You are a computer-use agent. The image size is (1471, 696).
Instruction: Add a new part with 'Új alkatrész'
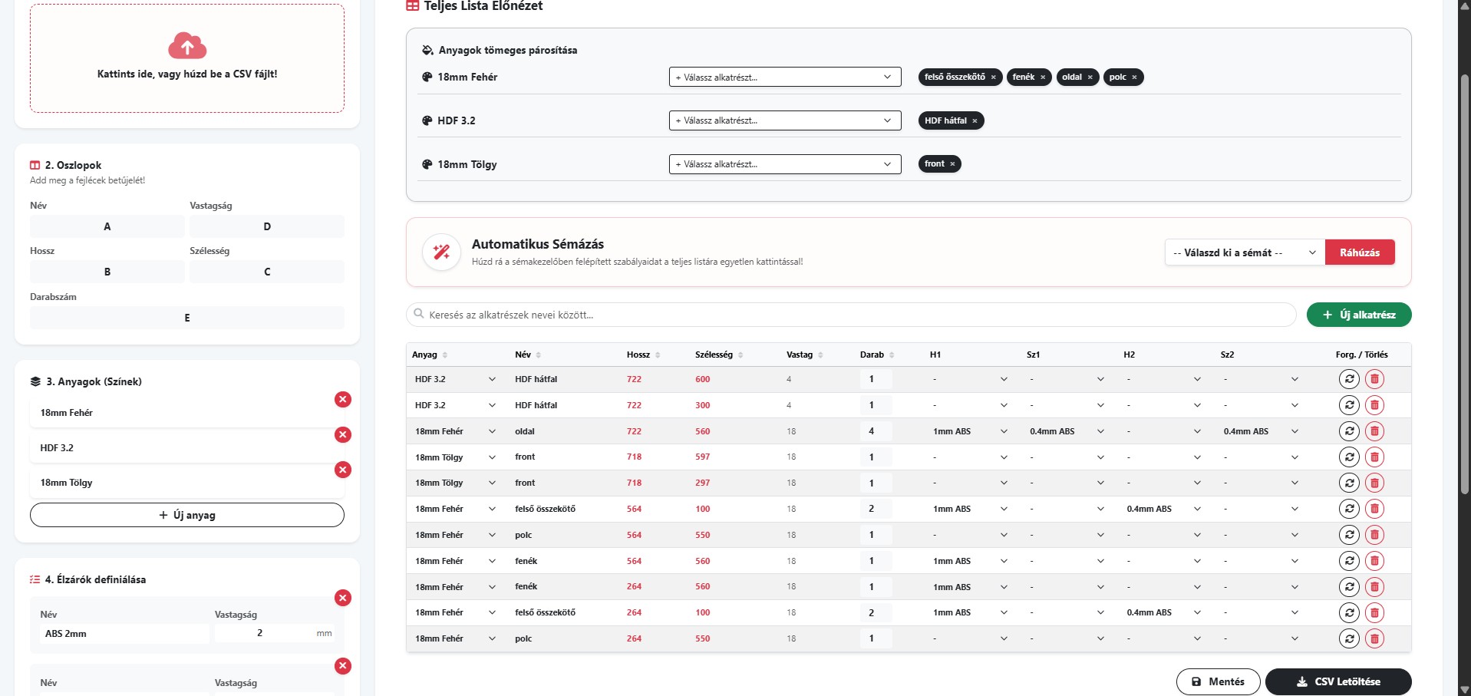[x=1359, y=315]
